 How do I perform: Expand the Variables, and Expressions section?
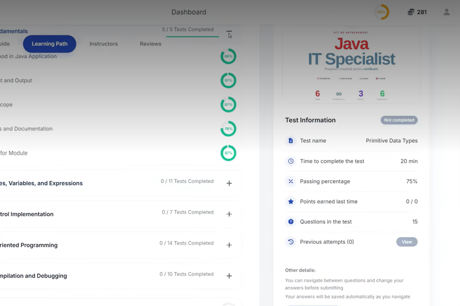click(229, 183)
